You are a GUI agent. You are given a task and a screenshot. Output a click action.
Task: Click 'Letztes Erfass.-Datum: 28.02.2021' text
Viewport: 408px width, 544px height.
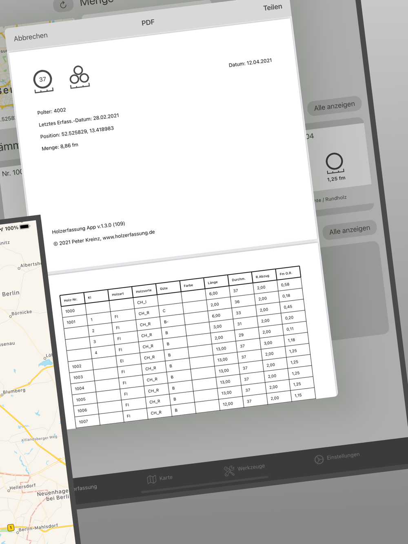(79, 120)
